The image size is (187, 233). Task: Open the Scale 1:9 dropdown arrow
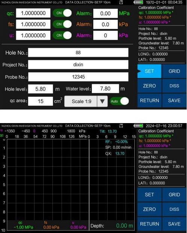[102, 101]
